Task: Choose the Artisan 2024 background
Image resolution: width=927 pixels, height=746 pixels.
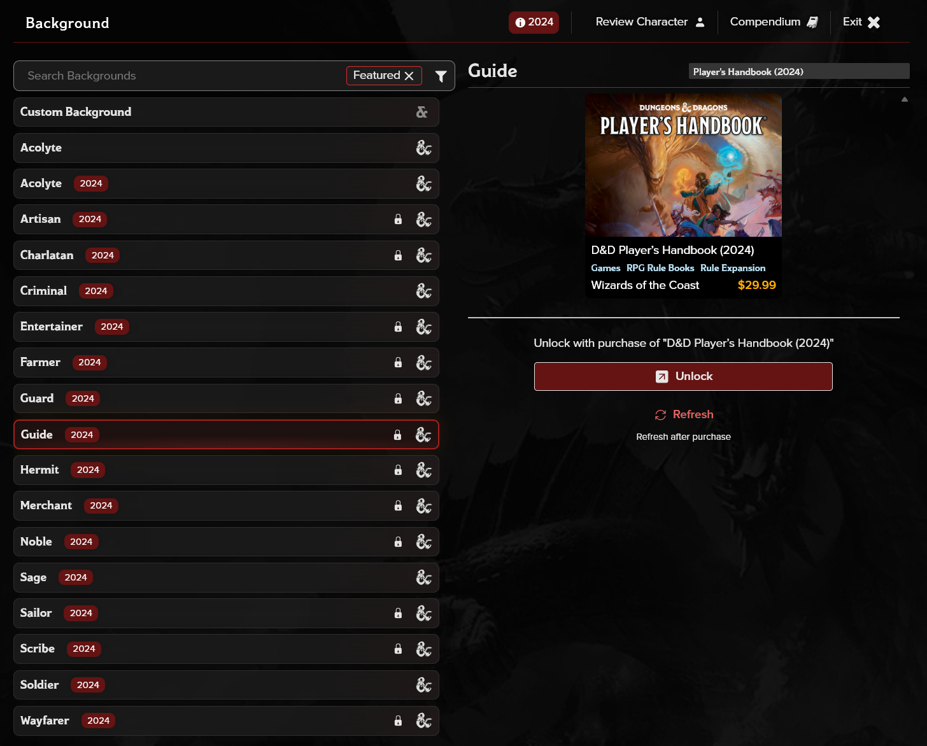Action: tap(226, 220)
